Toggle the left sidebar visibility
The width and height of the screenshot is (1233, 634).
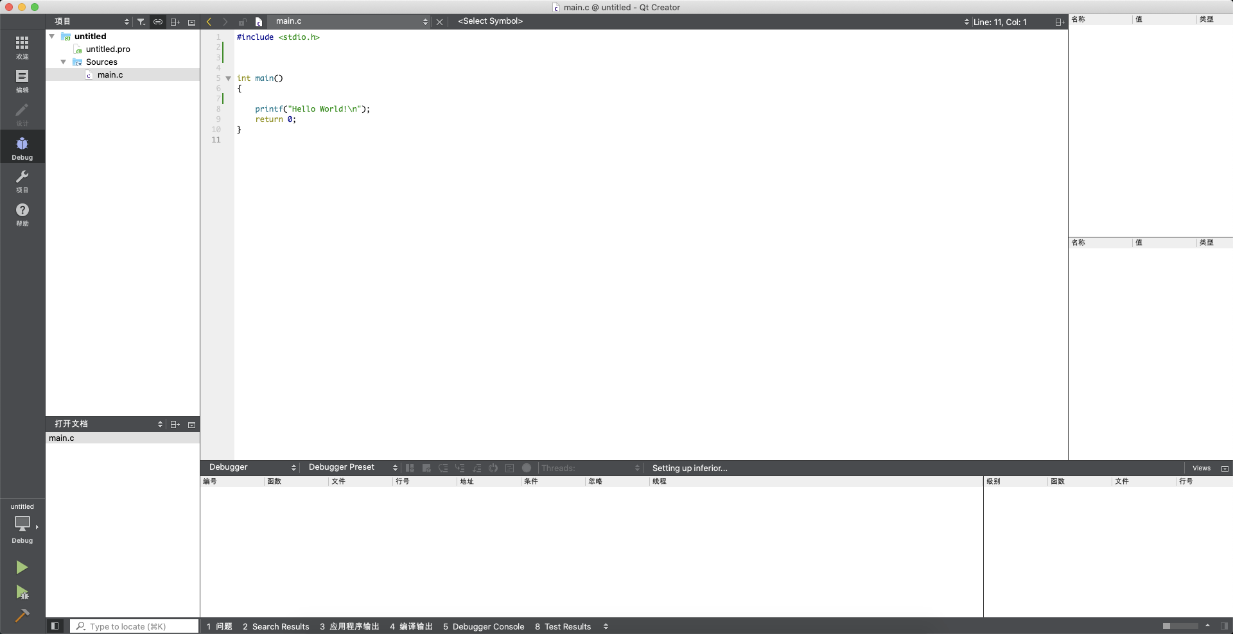(x=55, y=626)
